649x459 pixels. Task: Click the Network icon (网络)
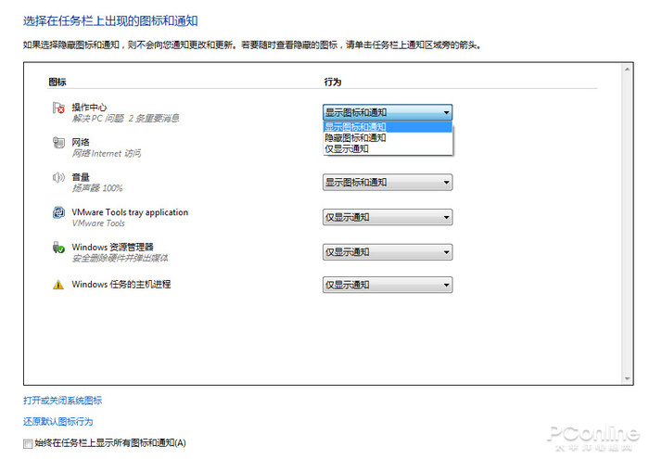[x=58, y=143]
